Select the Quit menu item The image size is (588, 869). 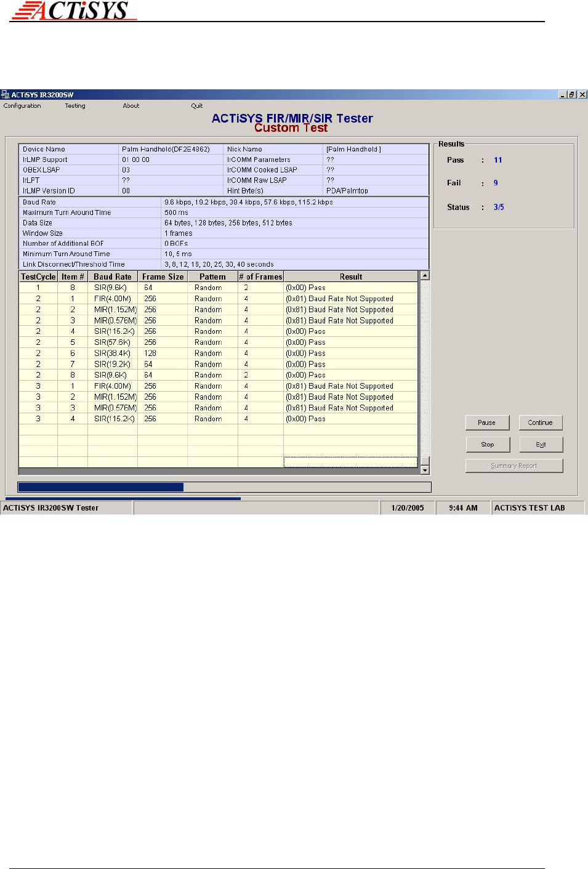(197, 106)
